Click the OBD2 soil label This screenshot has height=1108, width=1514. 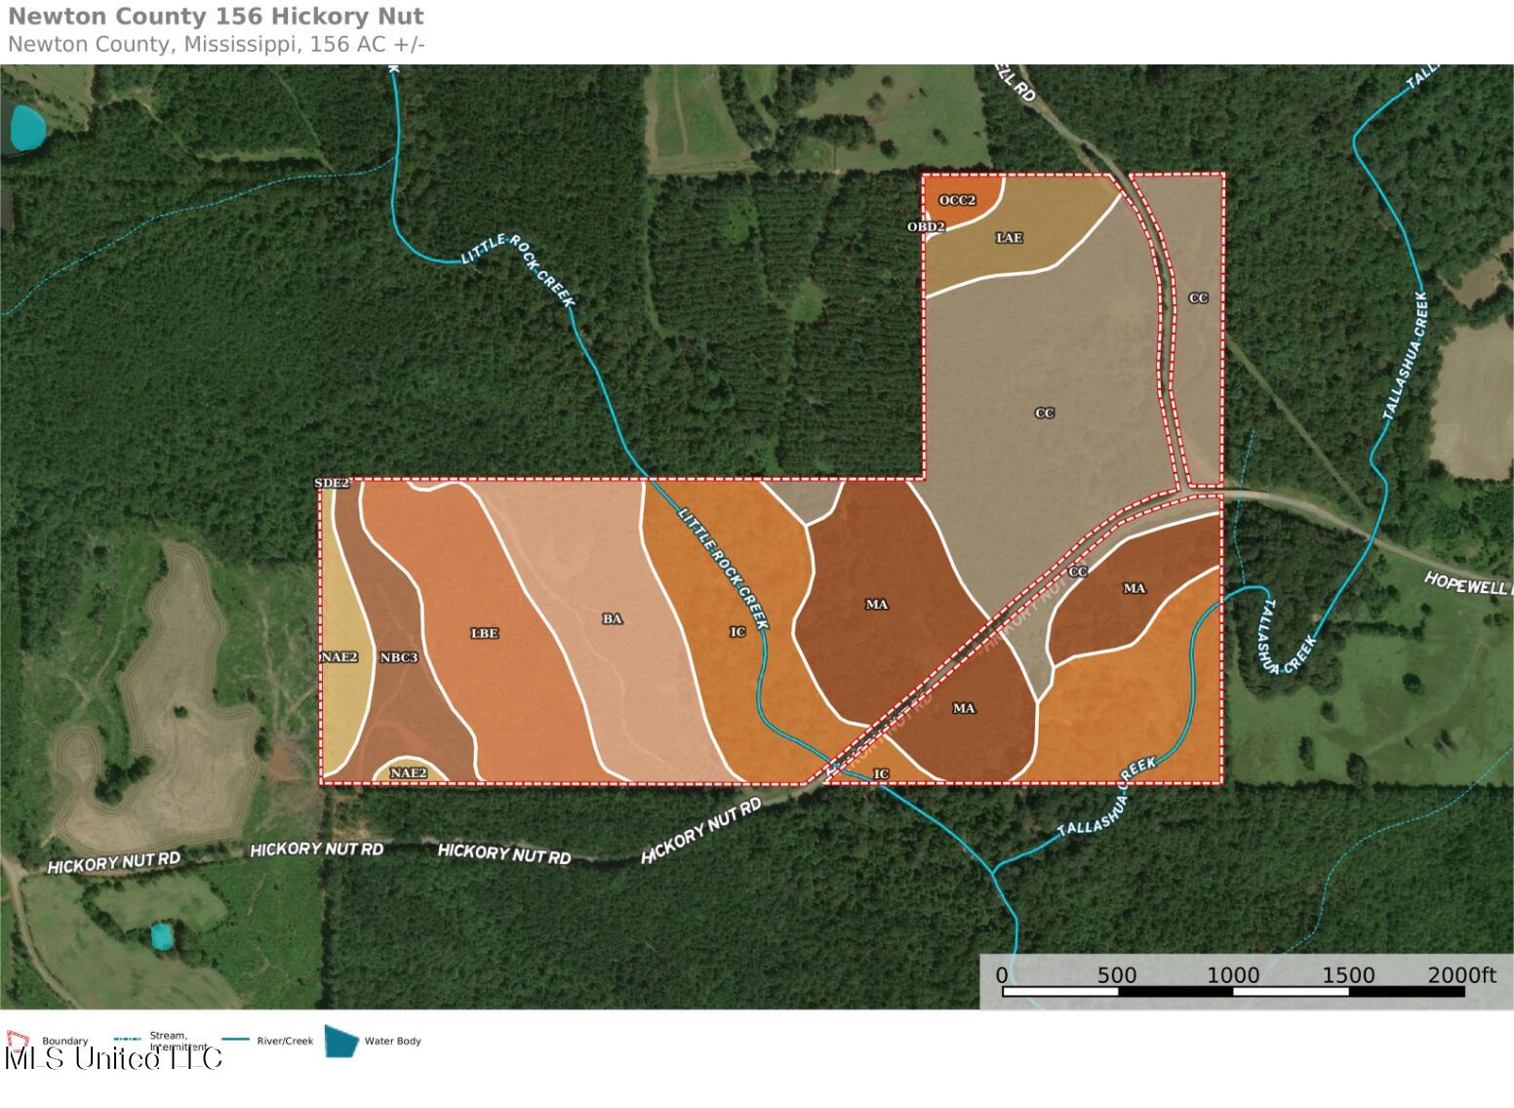[926, 226]
